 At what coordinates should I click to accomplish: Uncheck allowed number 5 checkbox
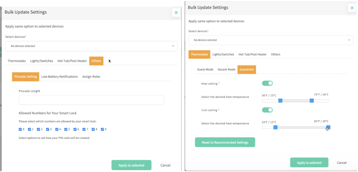(66, 130)
